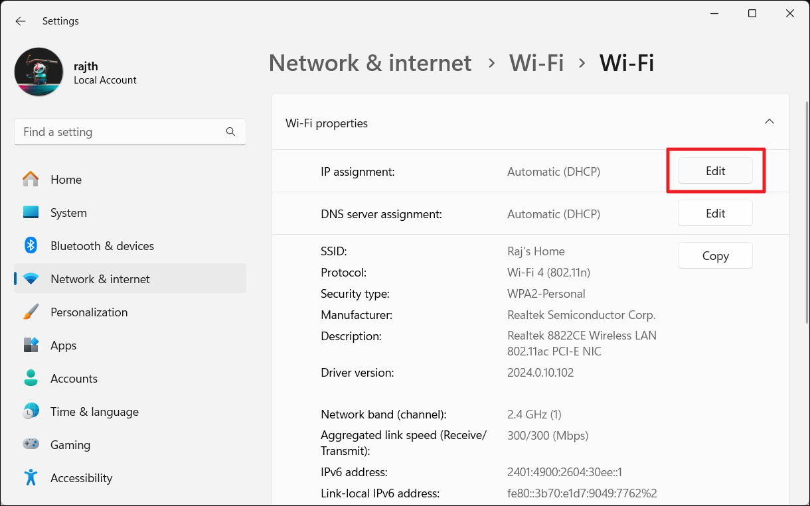The width and height of the screenshot is (810, 506).
Task: Click the Apps sidebar icon
Action: click(x=31, y=345)
